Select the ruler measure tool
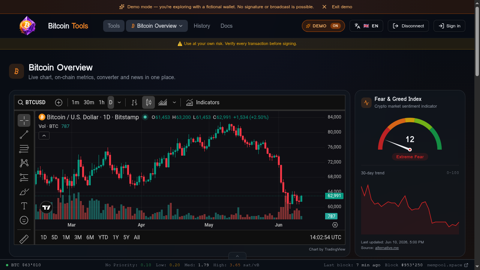The width and height of the screenshot is (480, 270). [24, 239]
